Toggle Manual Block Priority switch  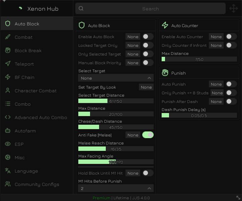[148, 63]
